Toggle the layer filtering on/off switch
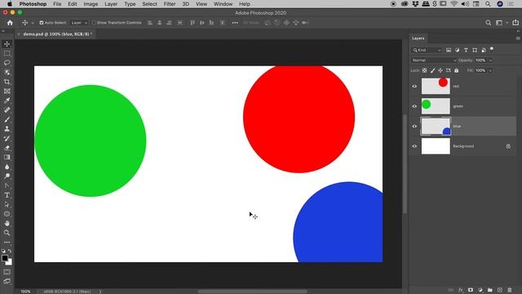522x294 pixels. pyautogui.click(x=492, y=49)
